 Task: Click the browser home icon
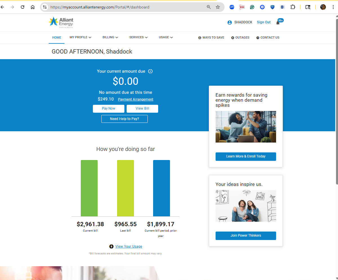[33, 7]
